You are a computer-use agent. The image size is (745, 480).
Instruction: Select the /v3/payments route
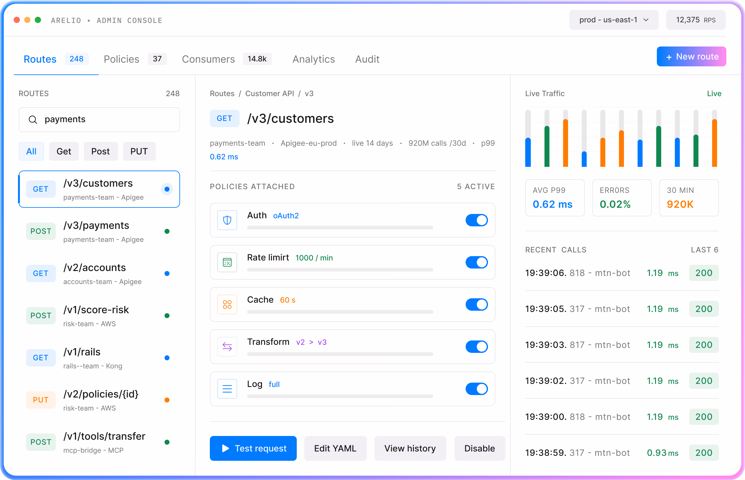tap(99, 232)
